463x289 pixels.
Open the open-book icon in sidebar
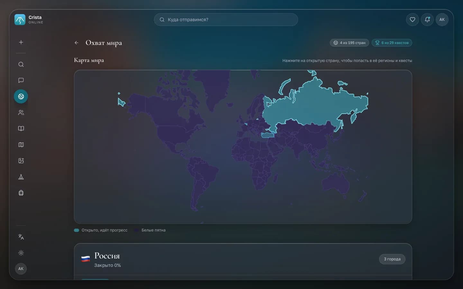pos(21,128)
